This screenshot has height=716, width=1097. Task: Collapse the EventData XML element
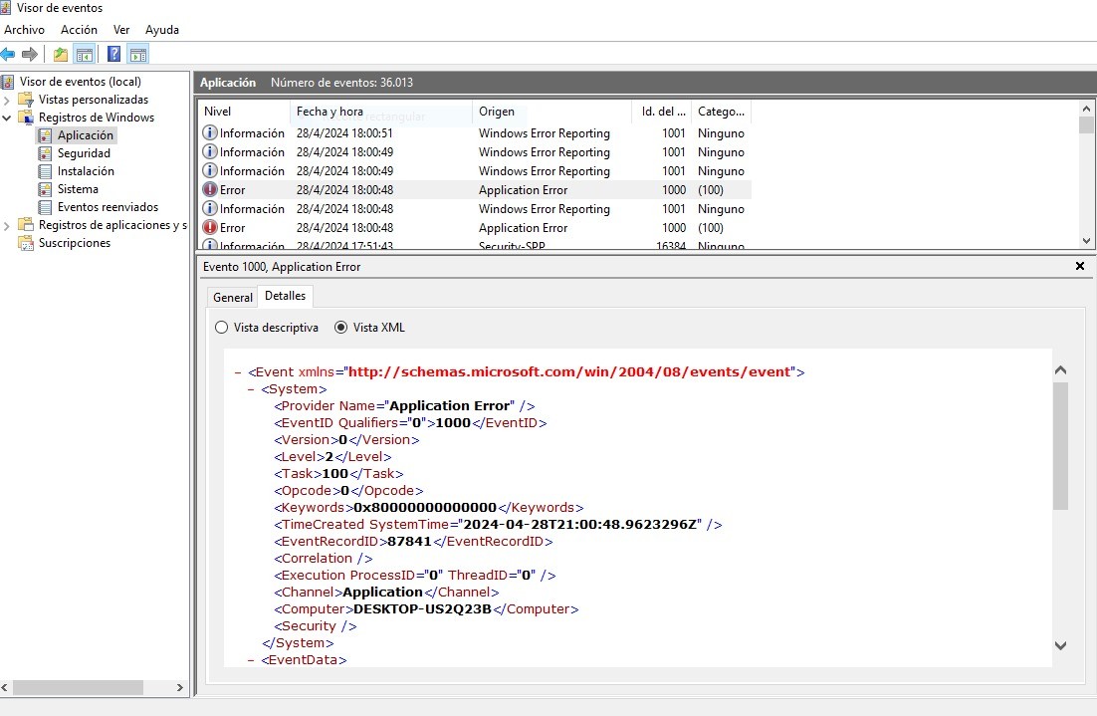tap(251, 660)
